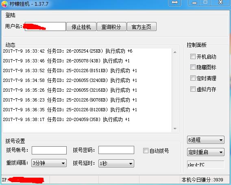Click the 查询积分 button
The width and height of the screenshot is (231, 185).
(x=111, y=26)
